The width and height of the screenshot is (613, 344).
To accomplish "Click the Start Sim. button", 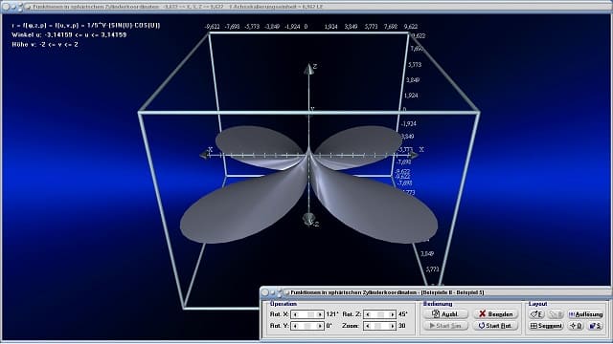I will [x=445, y=326].
